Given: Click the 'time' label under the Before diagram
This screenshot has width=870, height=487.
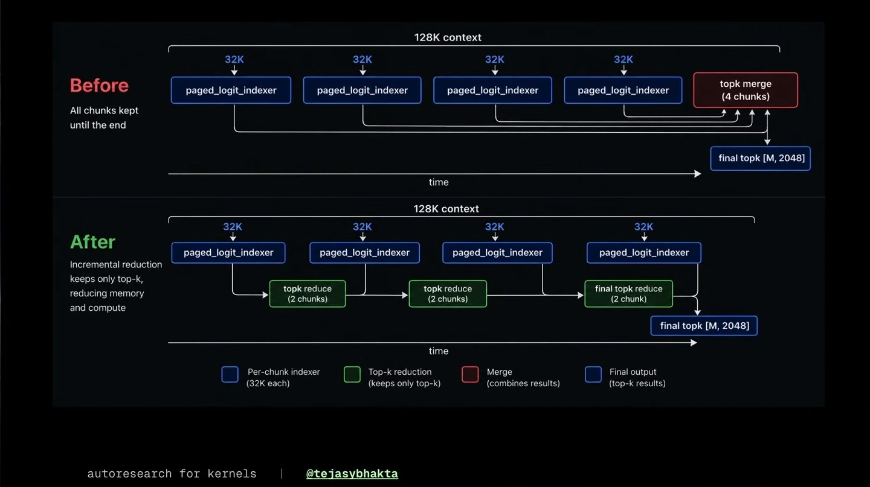Looking at the screenshot, I should [439, 182].
